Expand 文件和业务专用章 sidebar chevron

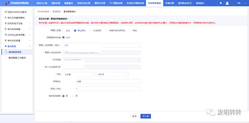pyautogui.click(x=30, y=35)
